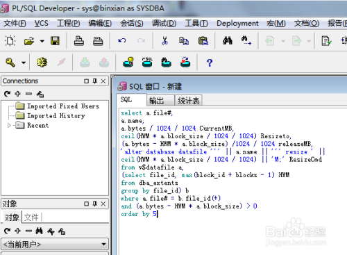Click the Log on key icon

tap(10, 63)
